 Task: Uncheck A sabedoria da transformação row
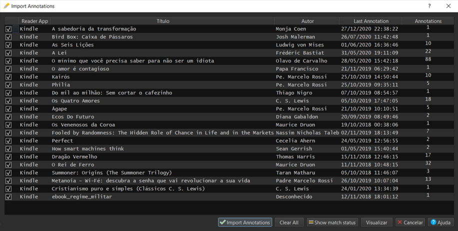[8, 29]
